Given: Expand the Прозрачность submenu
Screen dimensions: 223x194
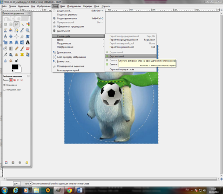Looking at the screenshot, I should point(78,43).
